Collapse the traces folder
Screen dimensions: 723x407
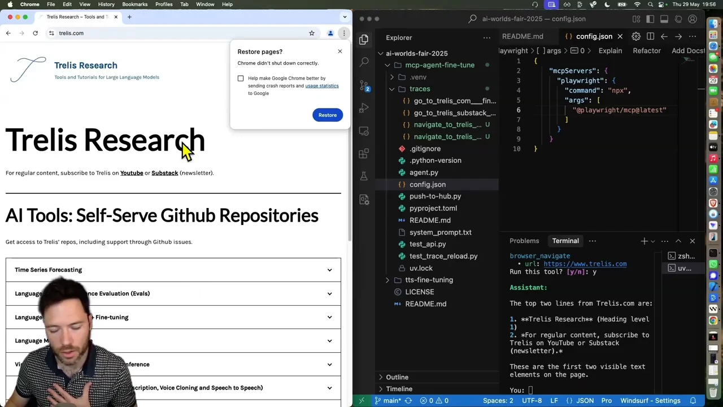pos(420,89)
